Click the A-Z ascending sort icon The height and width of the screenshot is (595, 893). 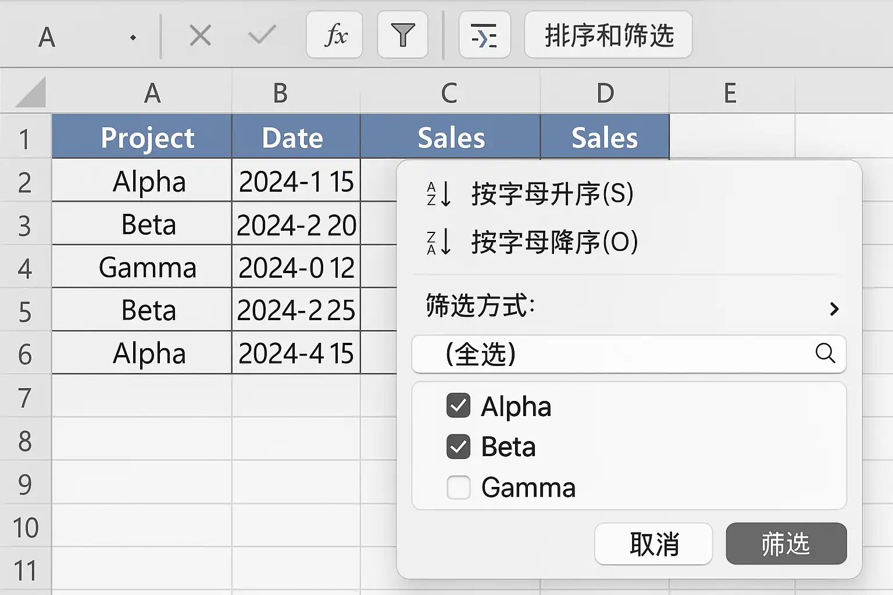(x=439, y=194)
